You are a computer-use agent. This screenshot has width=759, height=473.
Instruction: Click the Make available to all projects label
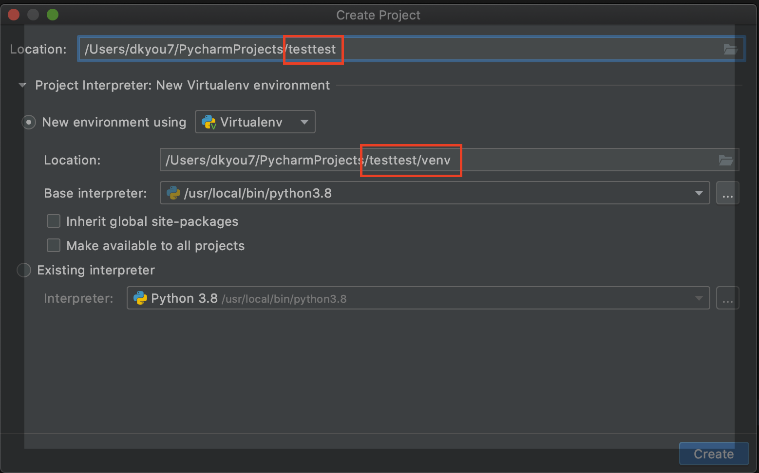[155, 246]
